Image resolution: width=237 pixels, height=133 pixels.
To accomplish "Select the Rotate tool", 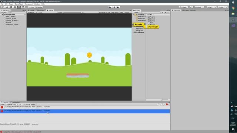I will click(x=11, y=7).
